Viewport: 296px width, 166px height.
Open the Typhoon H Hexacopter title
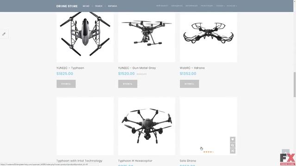point(135,161)
